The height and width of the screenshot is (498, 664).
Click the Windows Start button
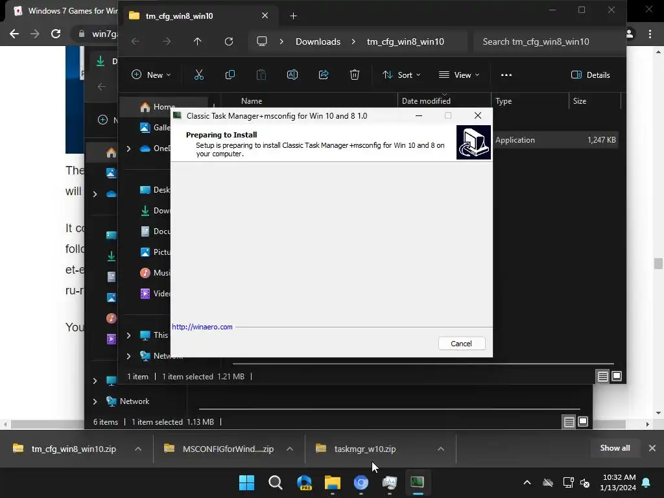(x=246, y=482)
